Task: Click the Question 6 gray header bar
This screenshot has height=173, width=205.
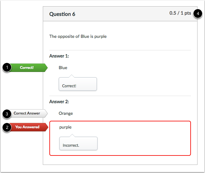Action: click(120, 14)
